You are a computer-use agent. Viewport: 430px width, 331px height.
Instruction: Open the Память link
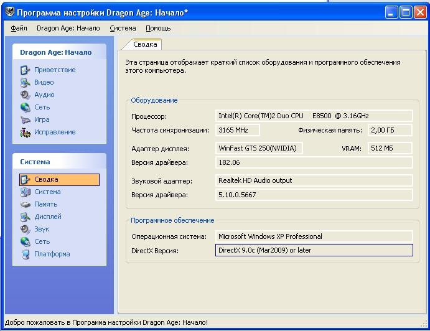[x=46, y=205]
